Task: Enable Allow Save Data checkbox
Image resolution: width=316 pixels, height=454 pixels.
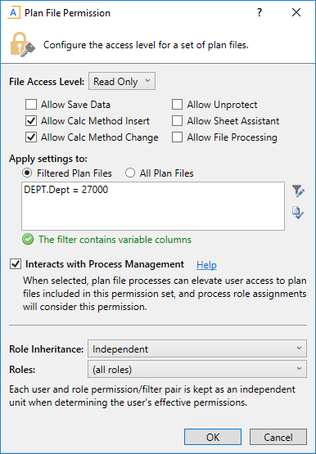Action: (x=31, y=105)
